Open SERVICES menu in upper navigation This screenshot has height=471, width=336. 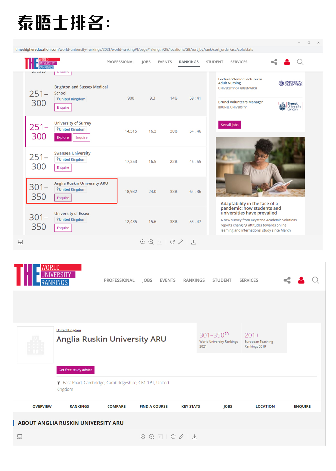coord(239,62)
